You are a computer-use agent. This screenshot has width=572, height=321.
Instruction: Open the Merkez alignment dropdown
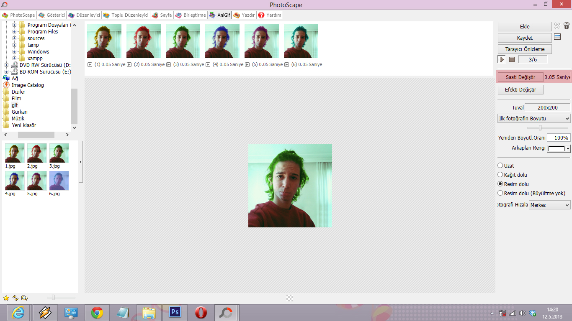tap(550, 205)
